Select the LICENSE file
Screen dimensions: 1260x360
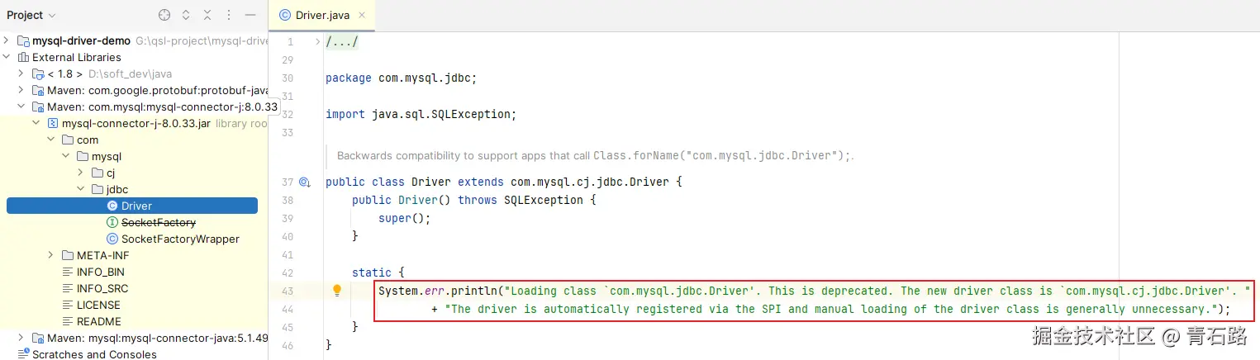[x=98, y=305]
